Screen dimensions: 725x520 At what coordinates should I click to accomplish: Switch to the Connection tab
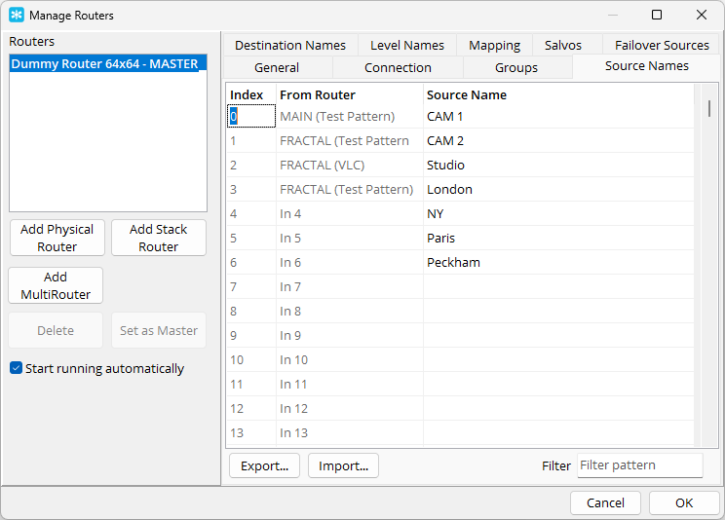(398, 67)
